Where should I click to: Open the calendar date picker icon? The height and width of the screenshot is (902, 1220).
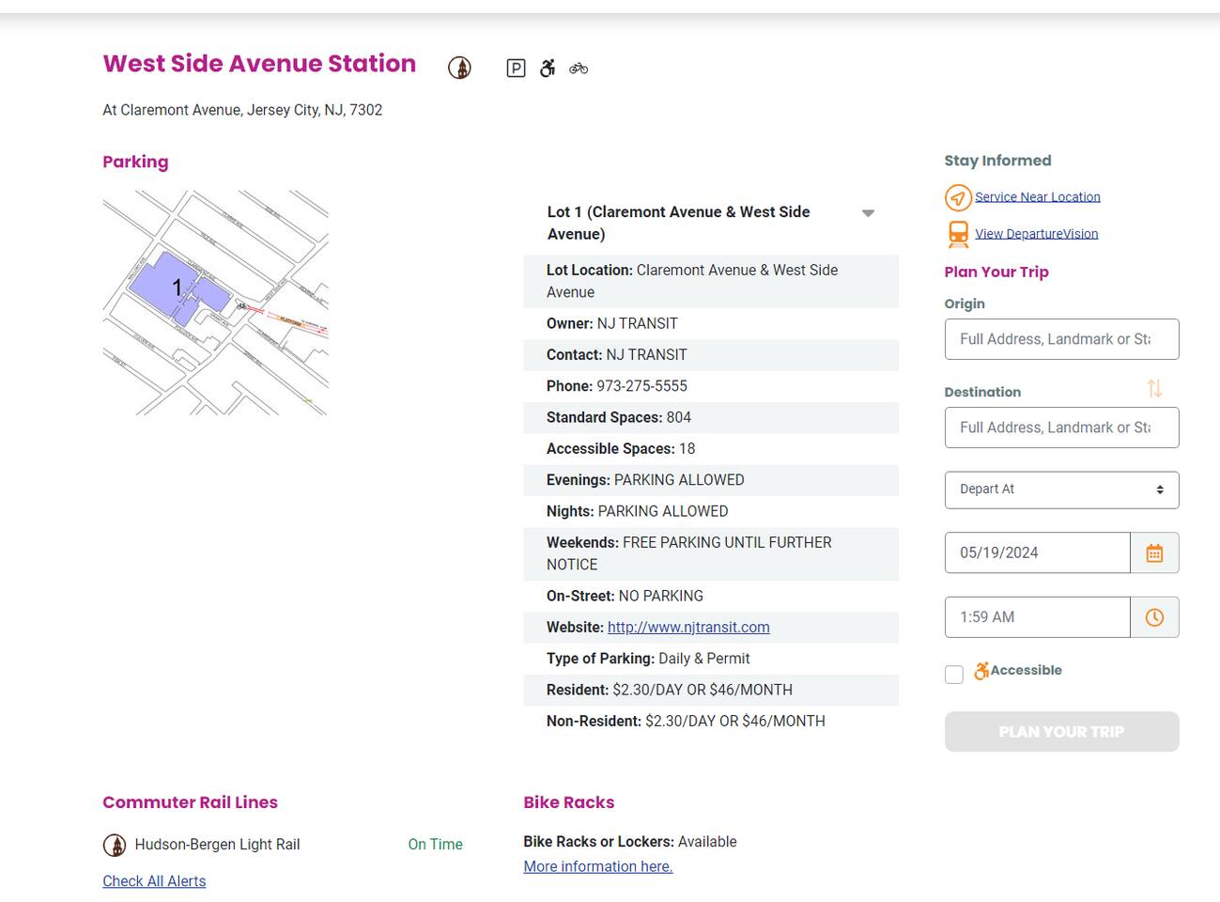[x=1154, y=553]
